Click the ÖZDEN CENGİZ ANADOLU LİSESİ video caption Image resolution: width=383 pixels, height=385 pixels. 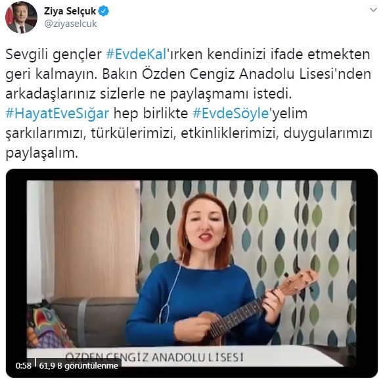tap(154, 357)
